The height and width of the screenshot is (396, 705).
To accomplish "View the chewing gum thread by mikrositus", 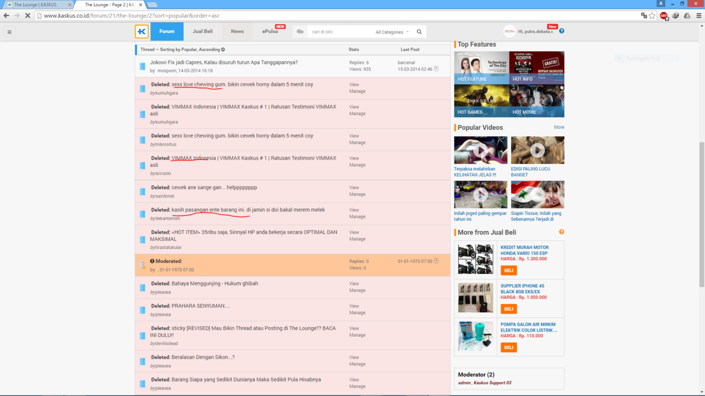I will tap(354, 136).
